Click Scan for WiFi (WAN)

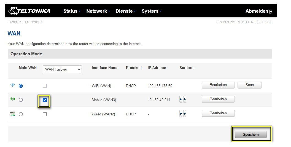coord(249,85)
